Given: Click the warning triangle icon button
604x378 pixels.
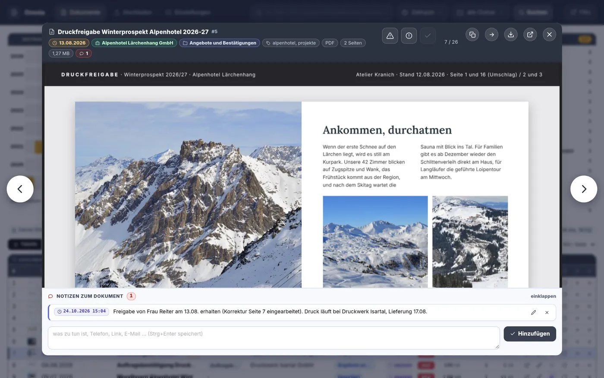Looking at the screenshot, I should (x=390, y=36).
